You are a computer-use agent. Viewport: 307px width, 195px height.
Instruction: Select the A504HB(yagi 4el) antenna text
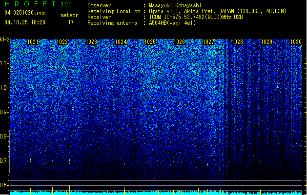pyautogui.click(x=172, y=23)
